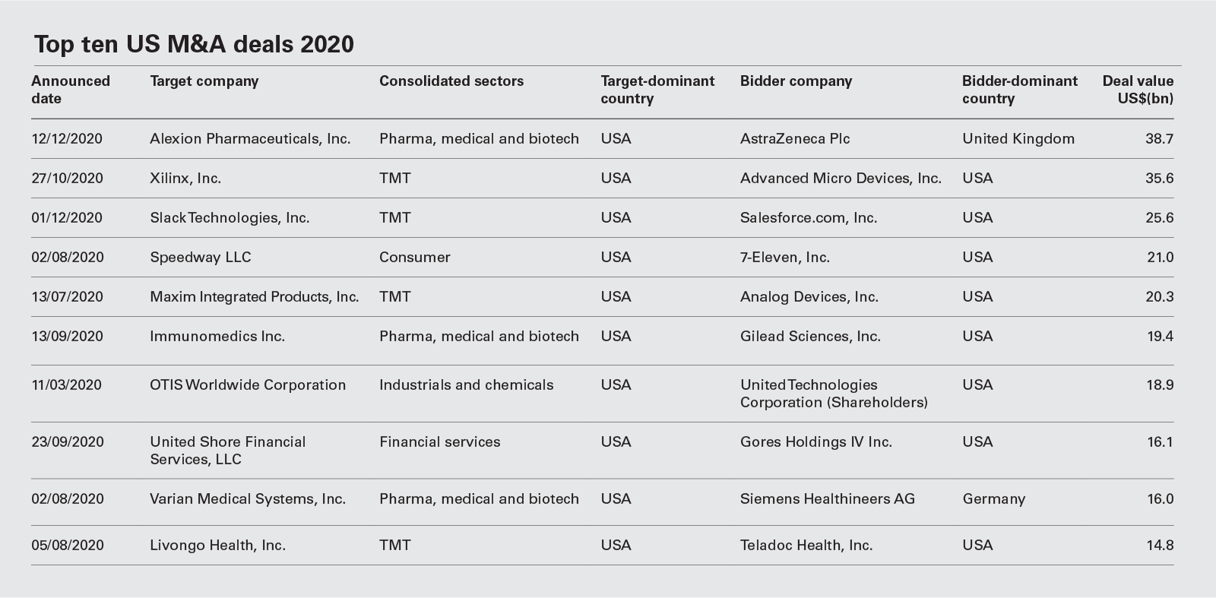Select the 'Target company' column header
This screenshot has height=598, width=1216.
coord(204,81)
